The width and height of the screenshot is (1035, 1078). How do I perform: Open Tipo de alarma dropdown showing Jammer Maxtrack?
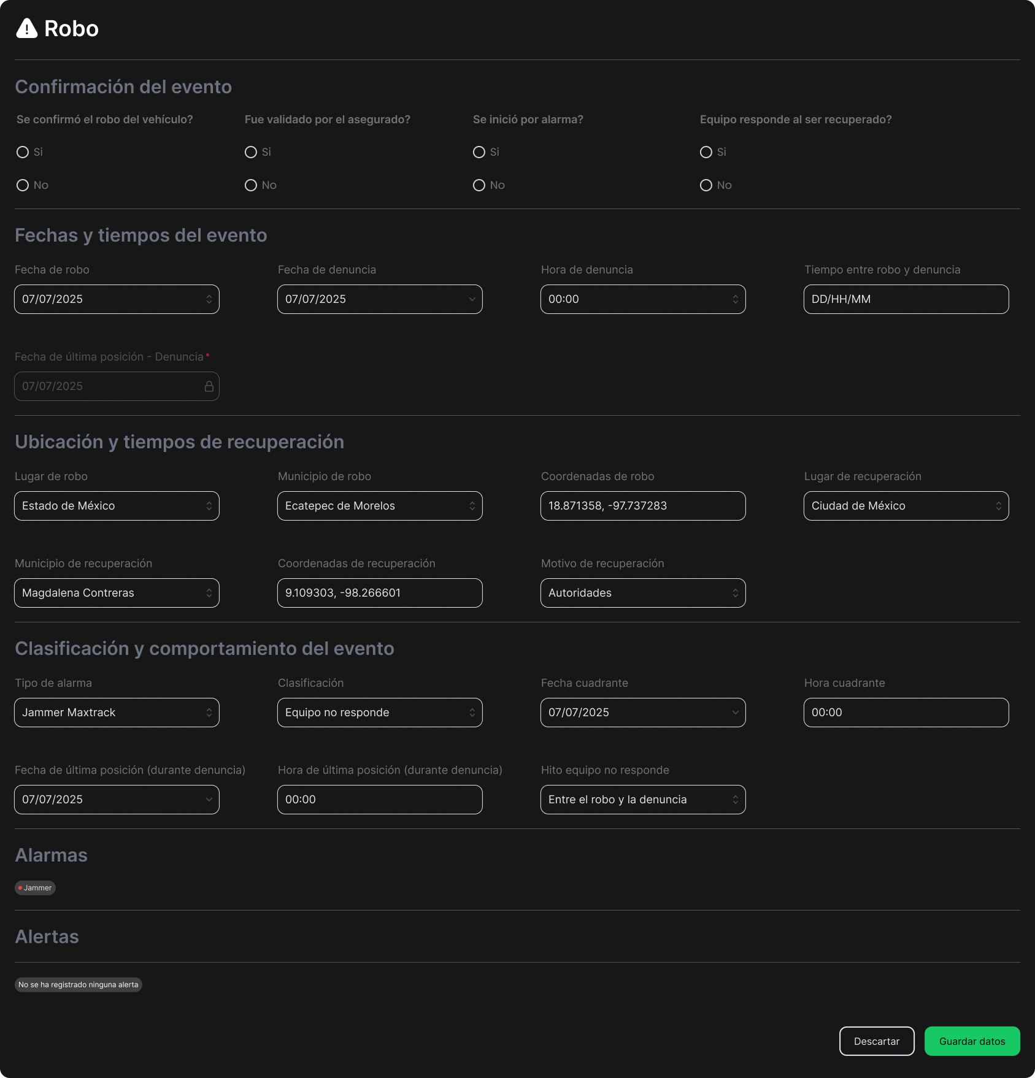117,713
